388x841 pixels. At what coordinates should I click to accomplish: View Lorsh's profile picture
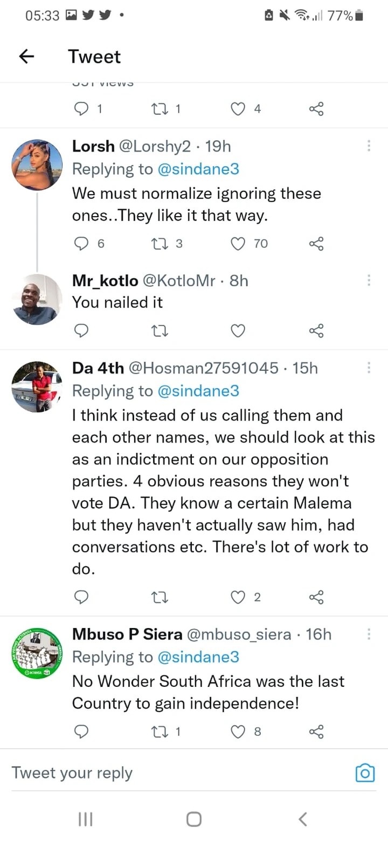pos(37,165)
